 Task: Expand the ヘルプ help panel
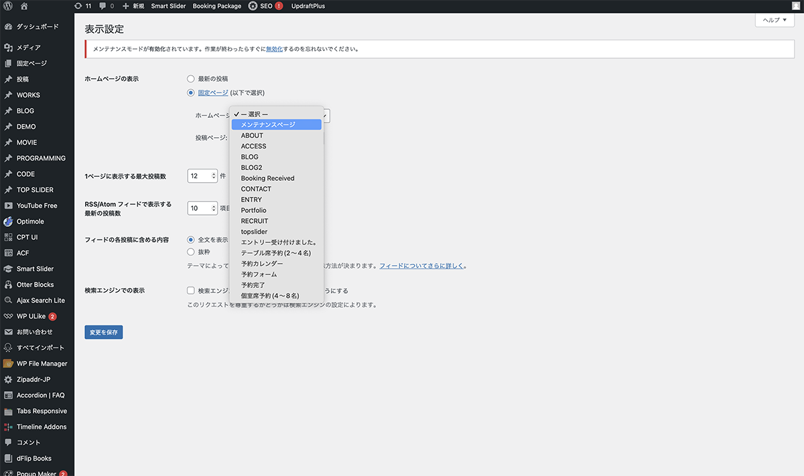point(775,20)
